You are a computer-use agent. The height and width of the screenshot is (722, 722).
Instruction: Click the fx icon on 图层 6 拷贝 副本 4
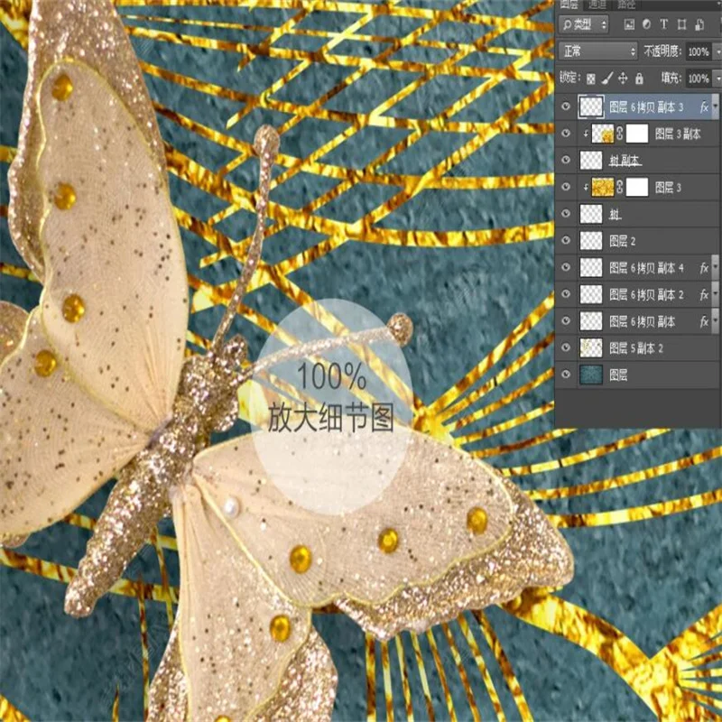tap(704, 267)
